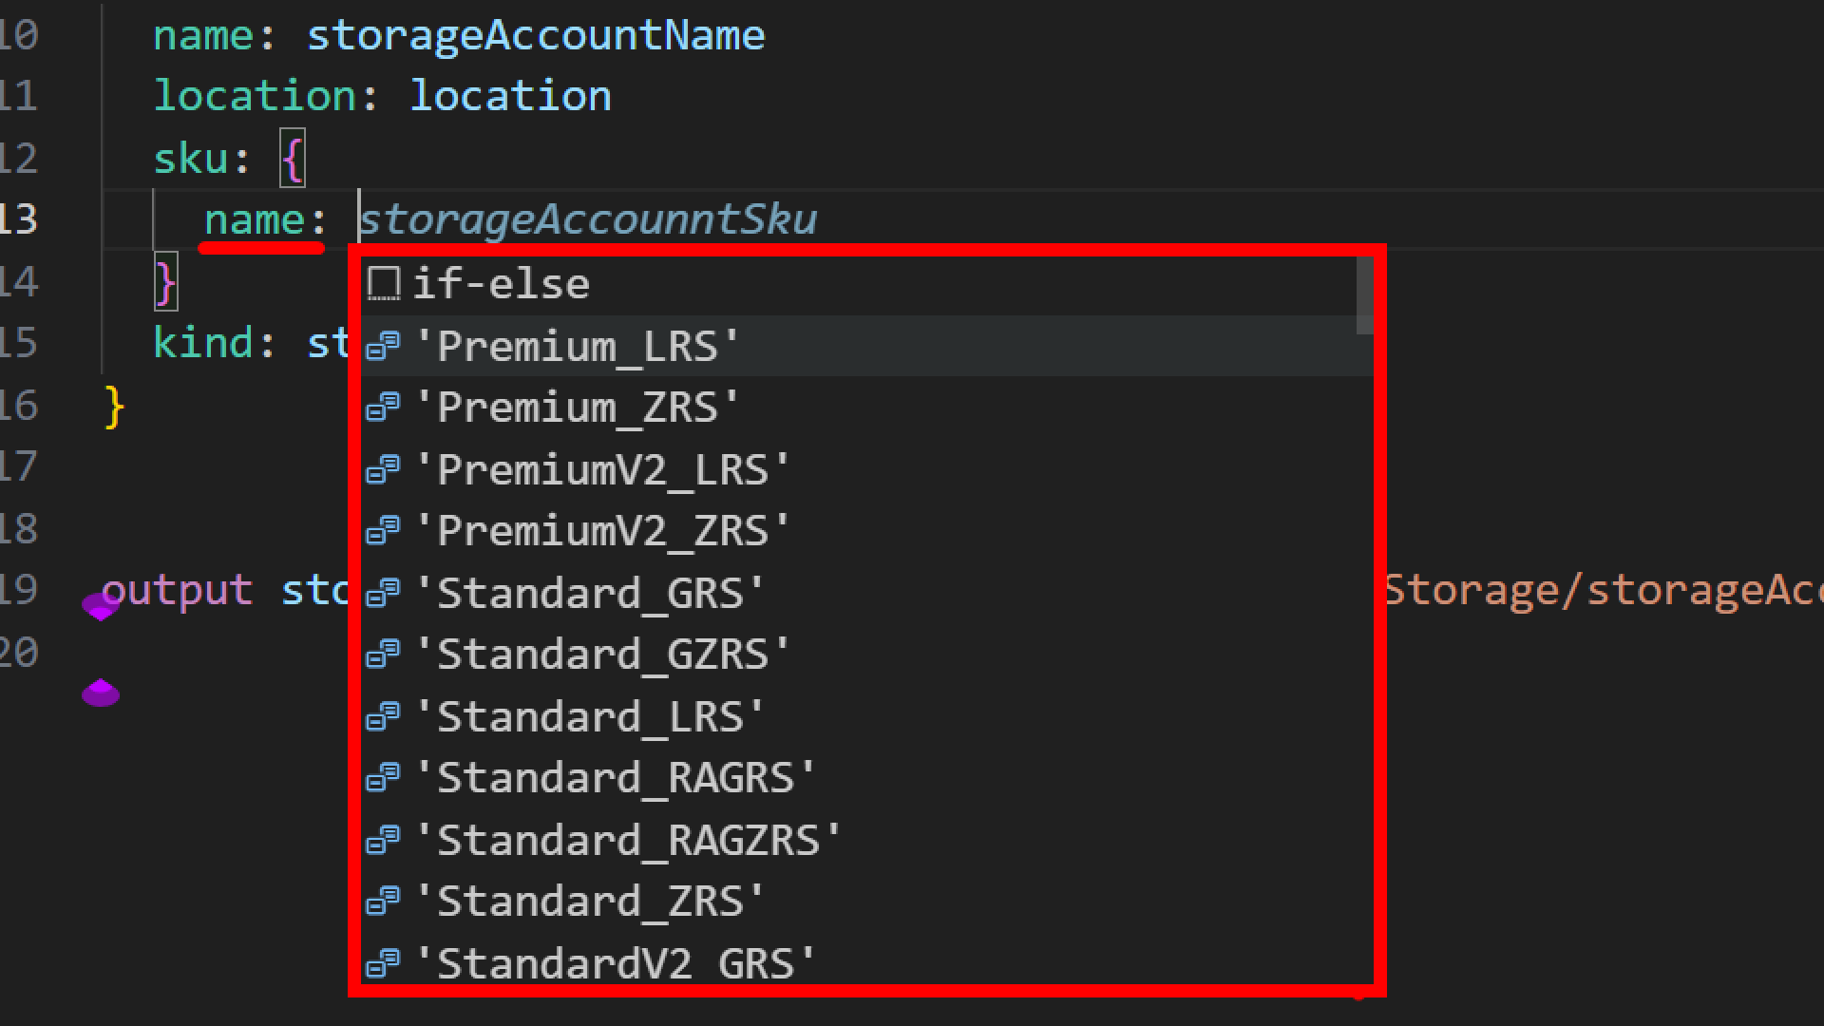This screenshot has height=1026, width=1824.
Task: Click the snippet icon beside if-else
Action: (x=383, y=284)
